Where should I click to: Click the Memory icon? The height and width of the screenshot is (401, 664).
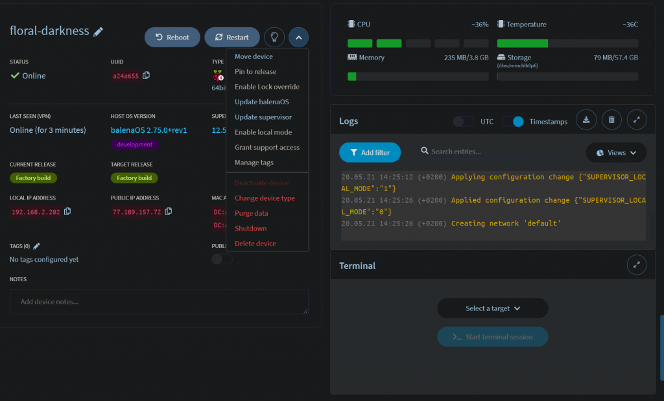pyautogui.click(x=352, y=57)
